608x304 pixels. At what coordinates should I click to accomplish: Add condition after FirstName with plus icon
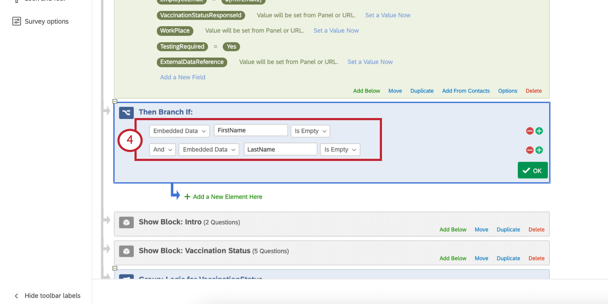point(539,131)
